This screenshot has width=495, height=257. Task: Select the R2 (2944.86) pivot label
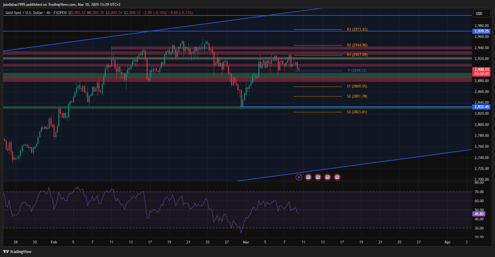pos(357,45)
